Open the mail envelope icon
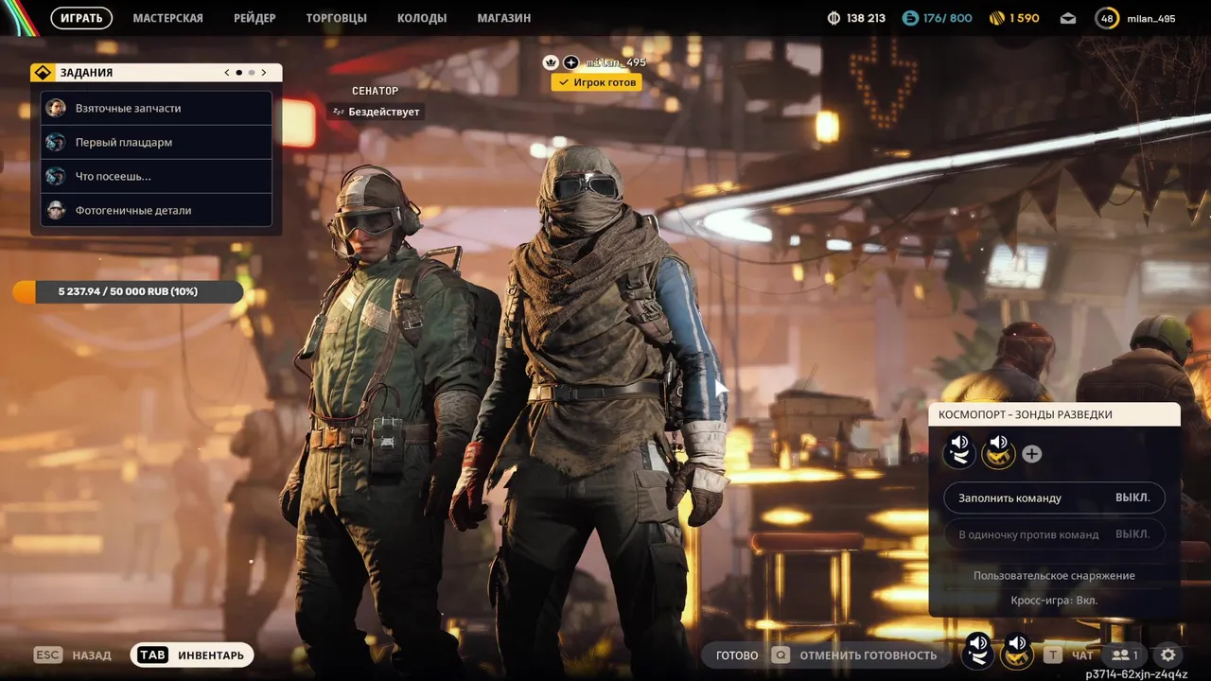This screenshot has height=681, width=1211. [x=1068, y=18]
